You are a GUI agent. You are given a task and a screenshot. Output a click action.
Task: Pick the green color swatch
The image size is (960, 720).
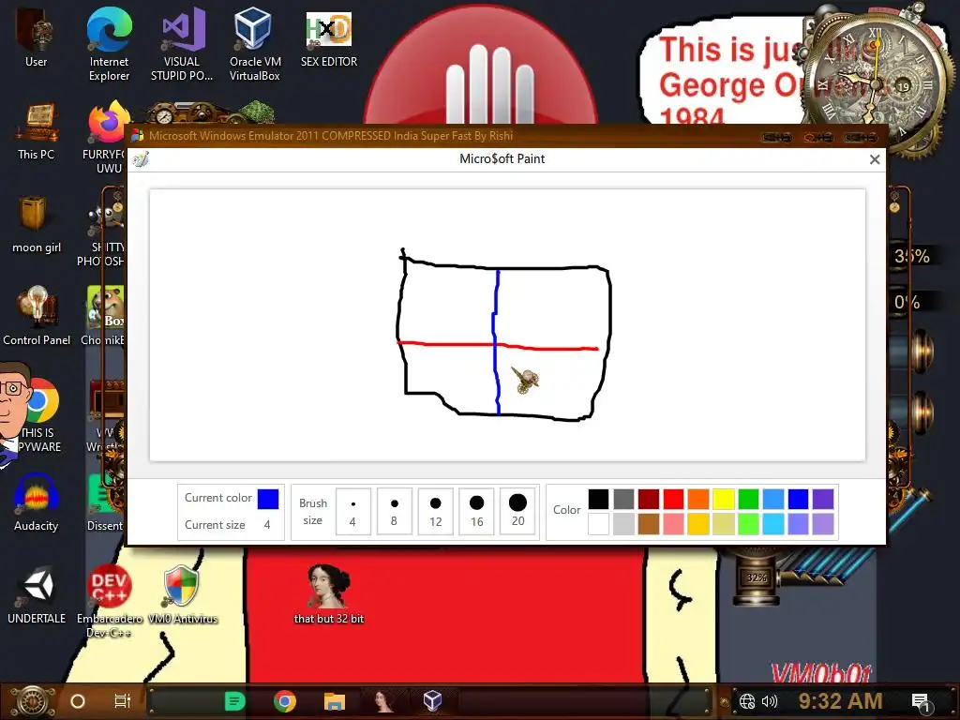(x=748, y=499)
